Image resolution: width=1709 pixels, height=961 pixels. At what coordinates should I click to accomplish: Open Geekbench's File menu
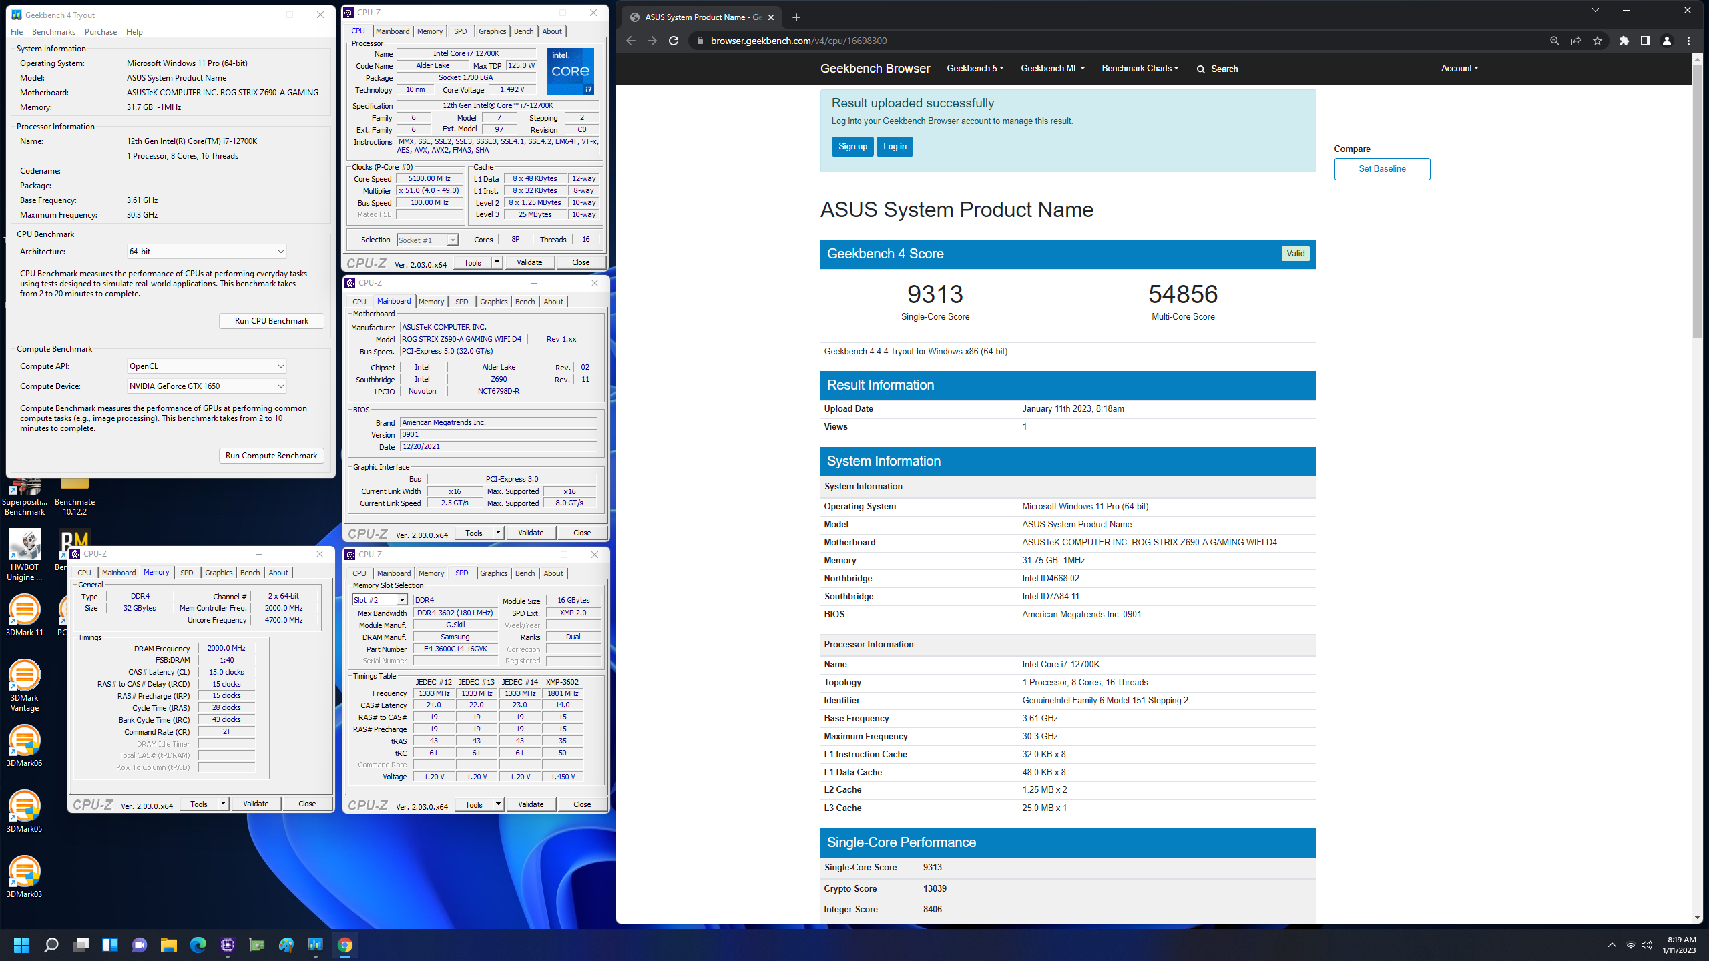tap(17, 31)
